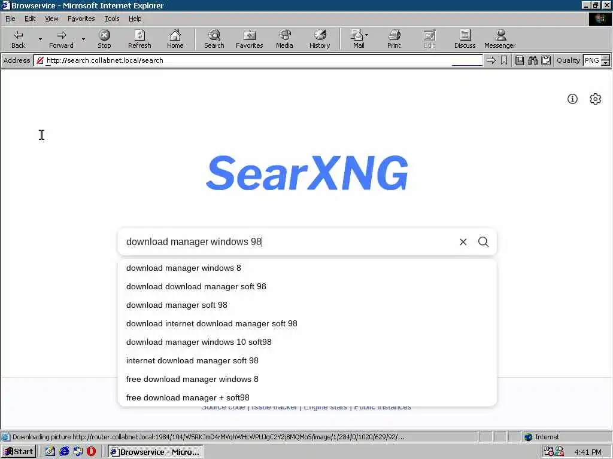Click the Quality PNG field
Screen dimensions: 613x459
point(591,60)
